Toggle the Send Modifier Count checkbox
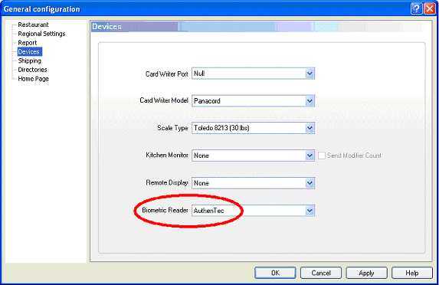The image size is (439, 285). click(322, 156)
